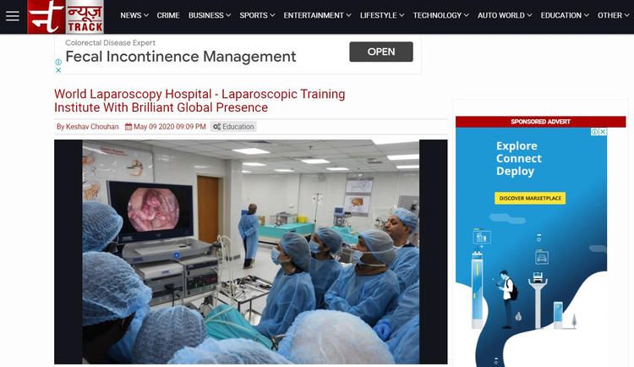Click the News Track logo
Image resolution: width=634 pixels, height=367 pixels.
(65, 17)
